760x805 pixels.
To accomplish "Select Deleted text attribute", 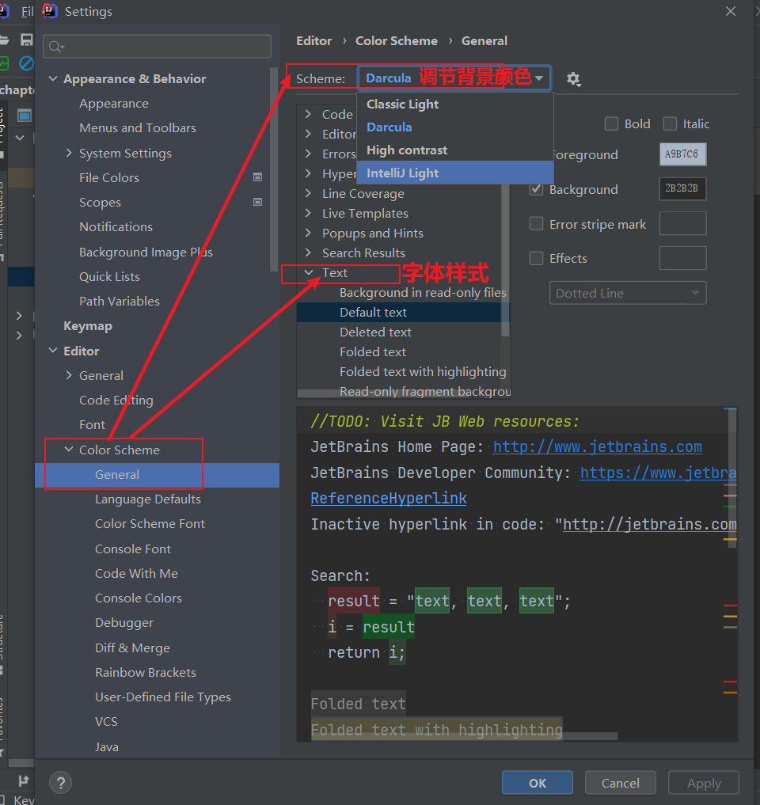I will point(375,332).
